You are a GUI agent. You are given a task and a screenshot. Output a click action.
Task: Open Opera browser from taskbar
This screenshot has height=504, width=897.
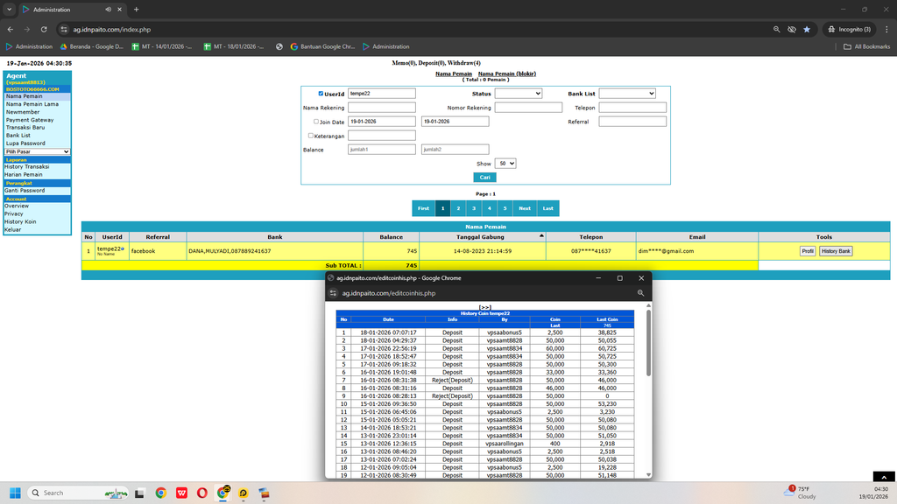click(x=202, y=493)
